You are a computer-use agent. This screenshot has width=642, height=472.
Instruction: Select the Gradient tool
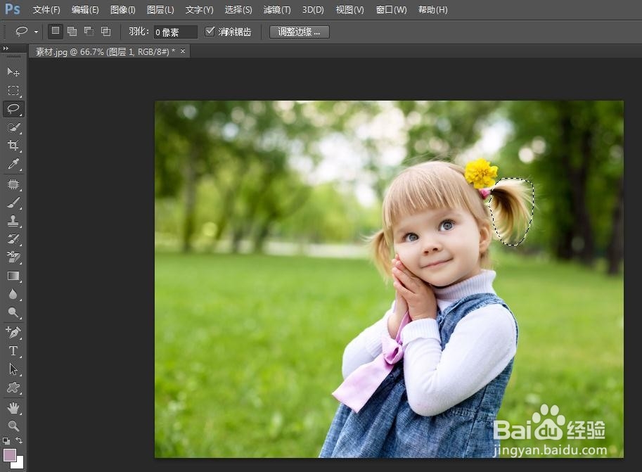(x=13, y=276)
